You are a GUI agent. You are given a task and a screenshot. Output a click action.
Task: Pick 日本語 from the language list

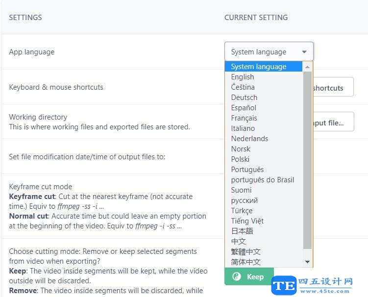(242, 231)
